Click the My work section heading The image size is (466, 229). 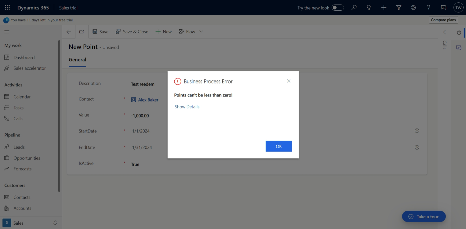(13, 45)
